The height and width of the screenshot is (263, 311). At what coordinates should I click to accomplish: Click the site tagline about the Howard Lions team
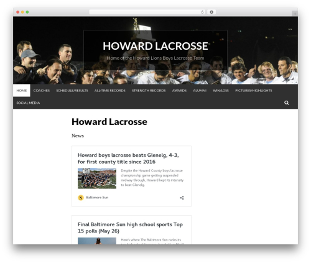(155, 58)
